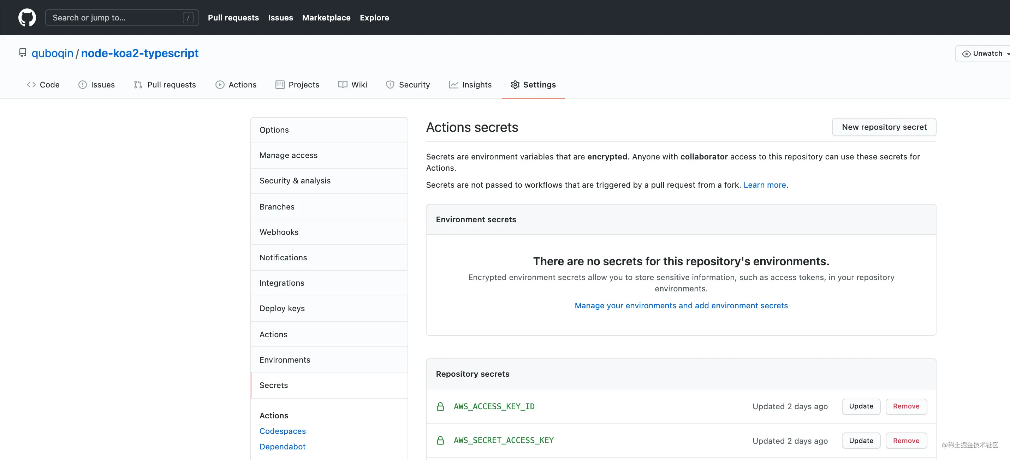This screenshot has width=1010, height=460.
Task: Click Unwatch dropdown button
Action: 984,53
